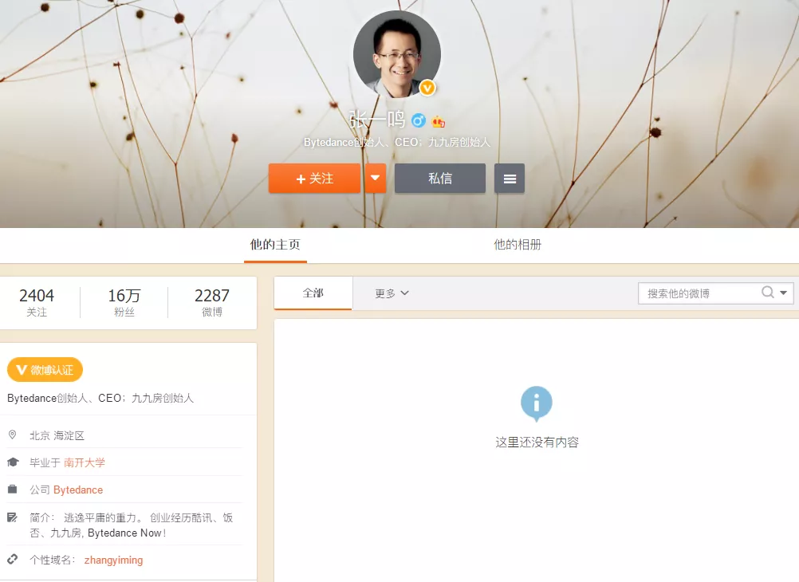Image resolution: width=799 pixels, height=582 pixels.
Task: Click the blue info icon above 这里还没有内容
Action: 536,403
